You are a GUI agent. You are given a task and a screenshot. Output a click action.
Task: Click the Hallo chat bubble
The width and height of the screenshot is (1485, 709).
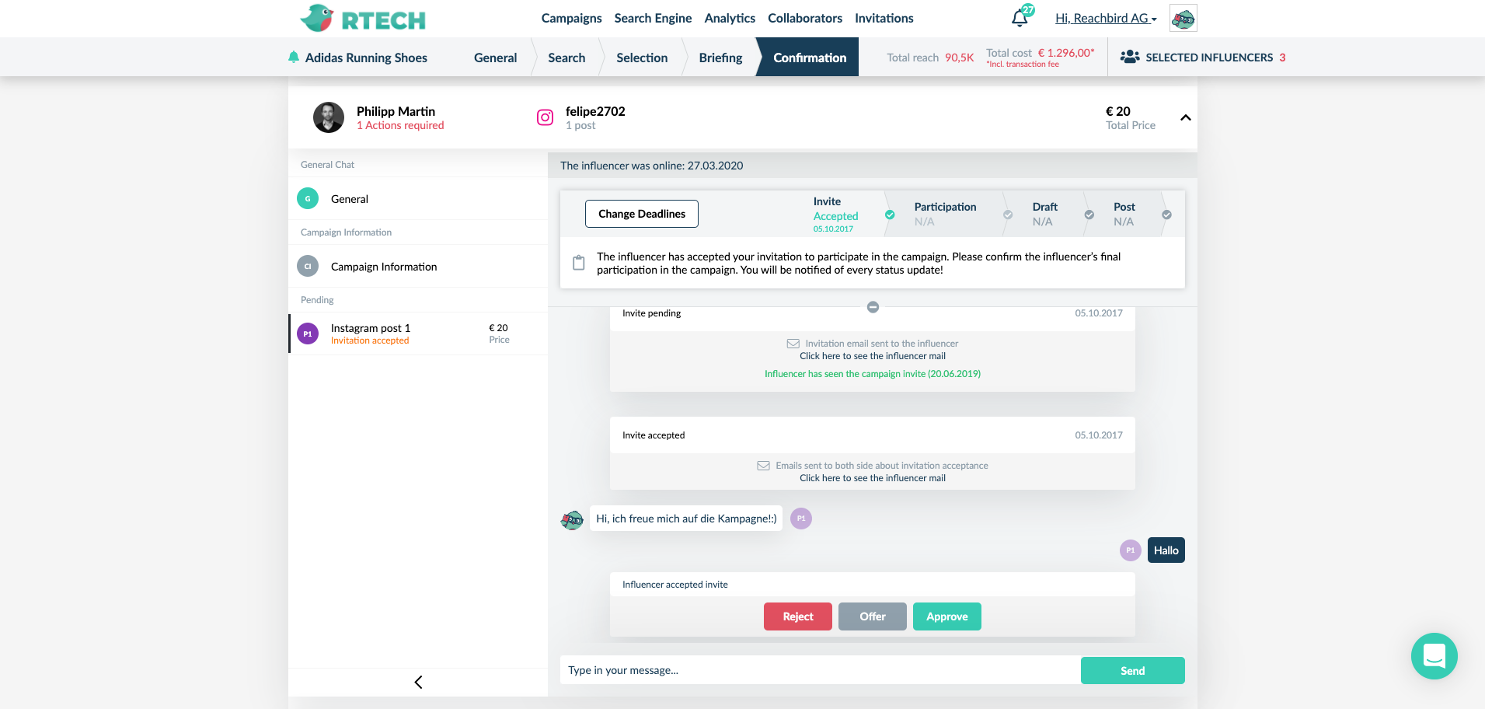1166,550
